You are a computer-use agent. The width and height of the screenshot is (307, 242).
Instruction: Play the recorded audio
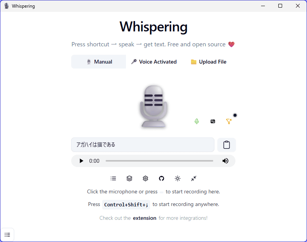[x=81, y=161]
